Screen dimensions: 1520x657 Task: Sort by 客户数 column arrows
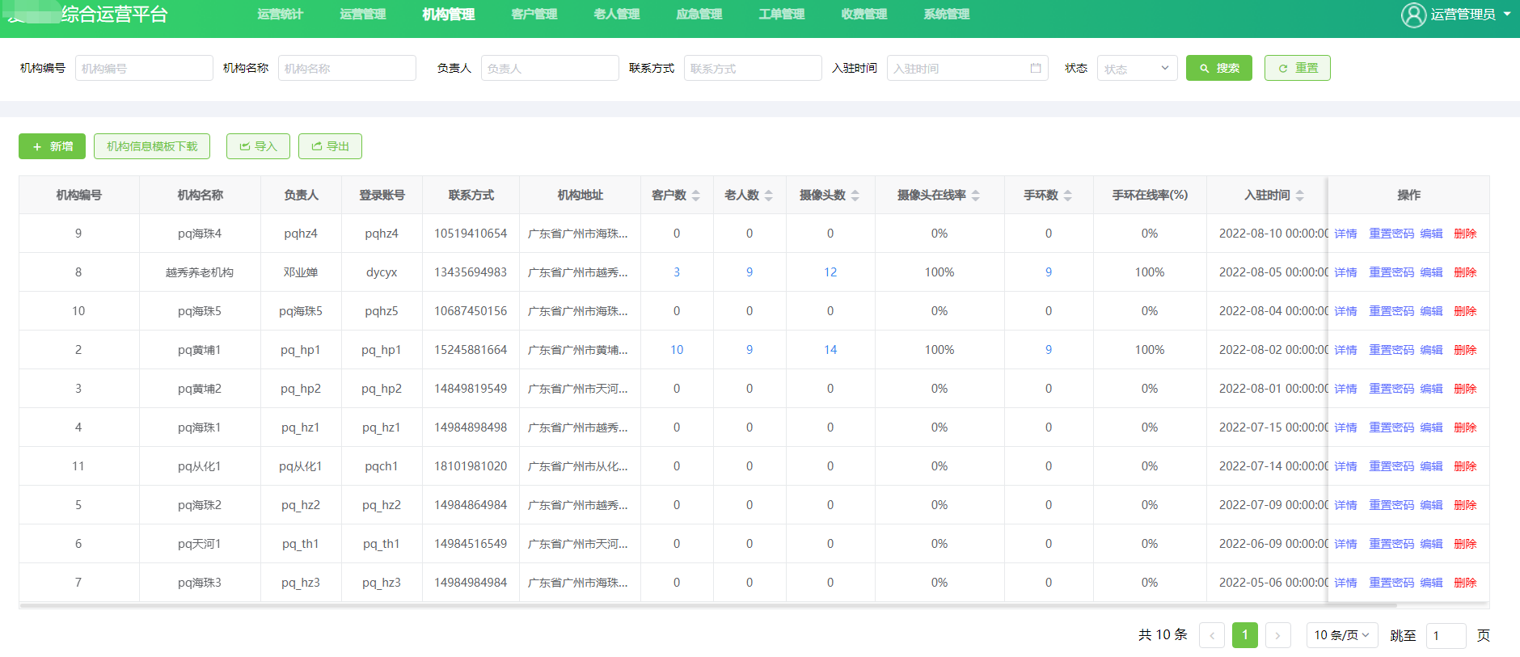(x=696, y=196)
